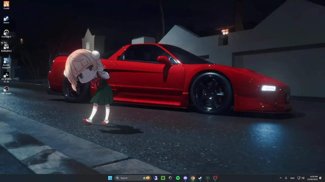325x182 pixels.
Task: Open network settings from the tray
Action: tap(299, 178)
